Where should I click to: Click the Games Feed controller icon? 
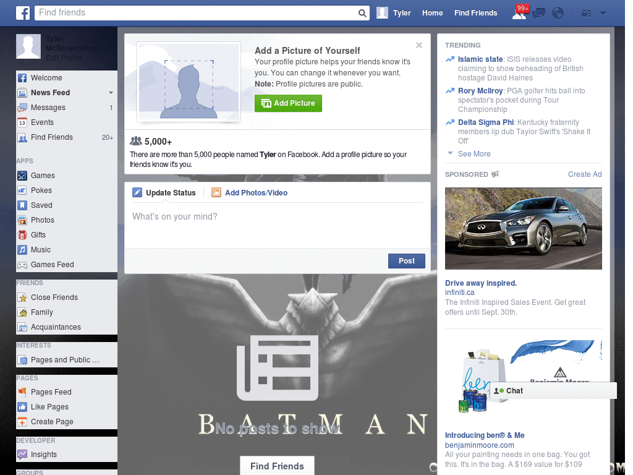pyautogui.click(x=22, y=265)
